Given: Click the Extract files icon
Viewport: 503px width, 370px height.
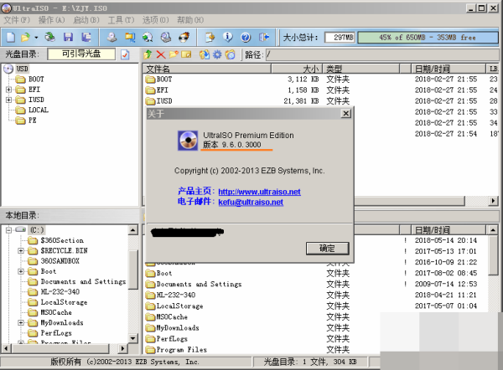Looking at the screenshot, I should [205, 54].
